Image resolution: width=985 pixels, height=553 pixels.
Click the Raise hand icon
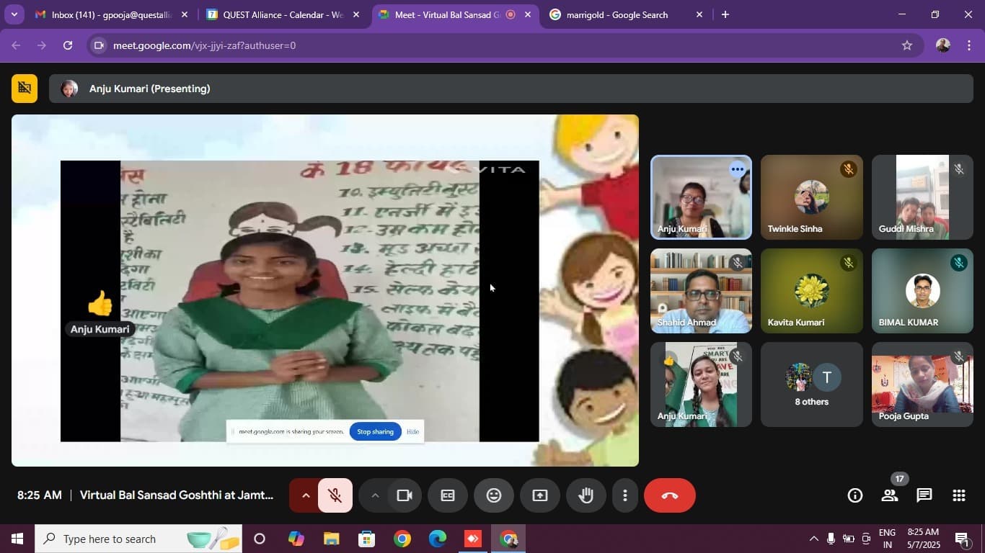coord(586,495)
